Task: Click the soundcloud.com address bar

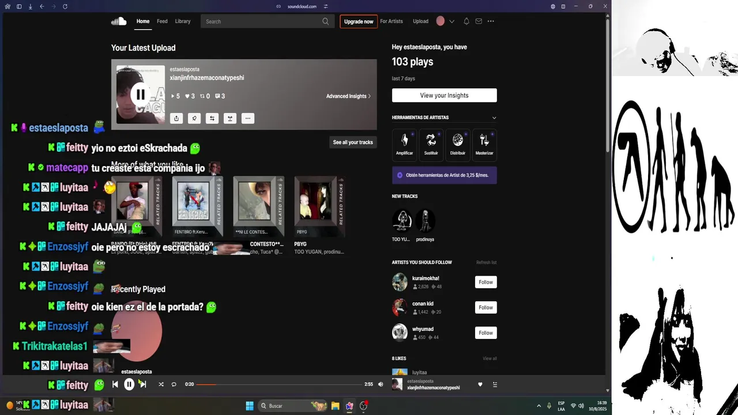Action: (302, 6)
